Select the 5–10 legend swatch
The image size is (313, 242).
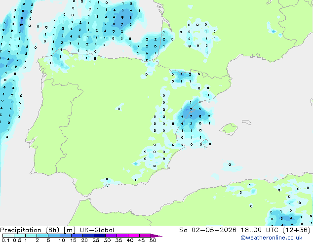coord(54,236)
